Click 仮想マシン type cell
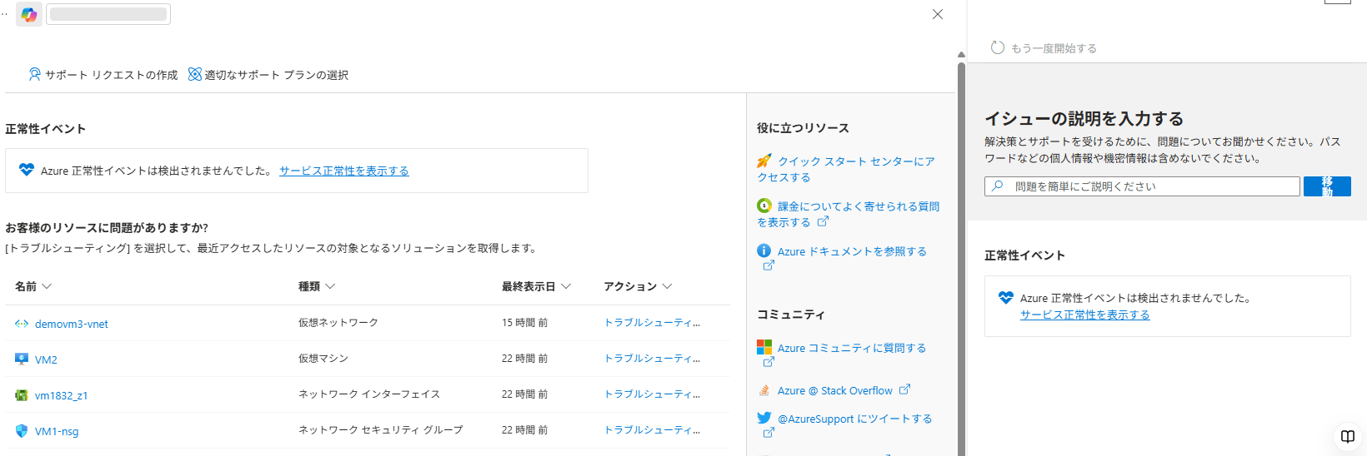Image resolution: width=1367 pixels, height=456 pixels. coord(323,358)
